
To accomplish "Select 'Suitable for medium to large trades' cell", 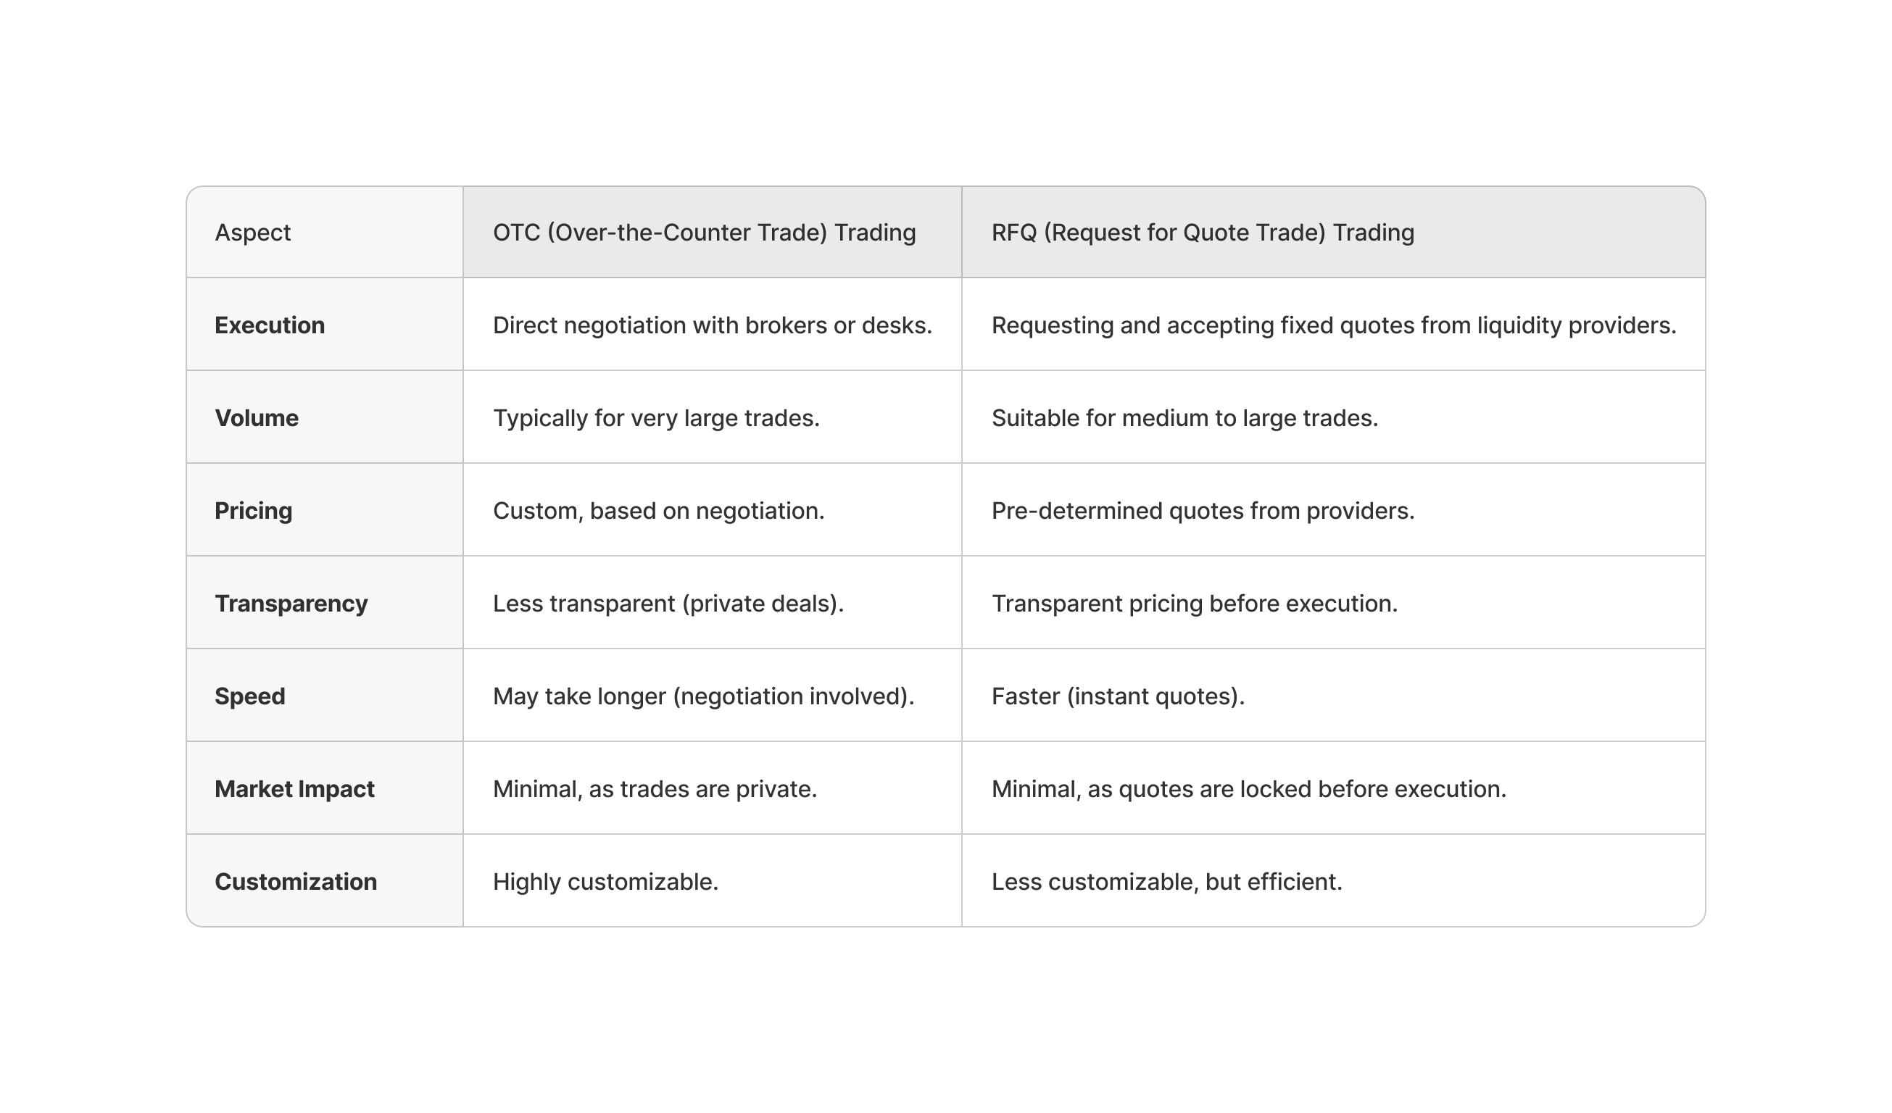I will pos(1184,418).
